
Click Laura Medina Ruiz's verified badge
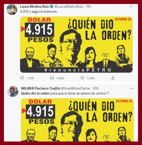[x=51, y=7]
